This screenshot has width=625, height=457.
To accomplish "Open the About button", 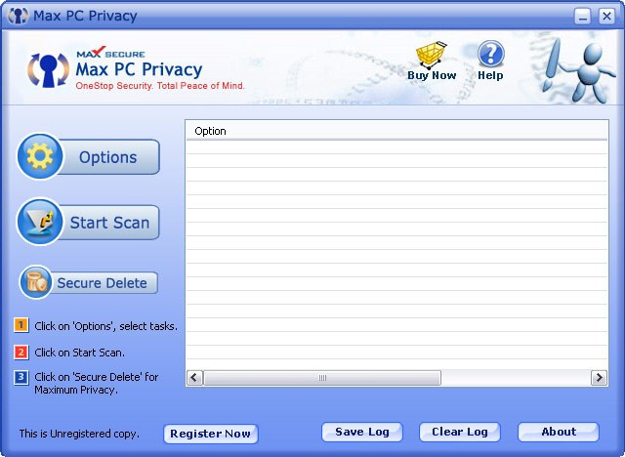I will tap(559, 432).
